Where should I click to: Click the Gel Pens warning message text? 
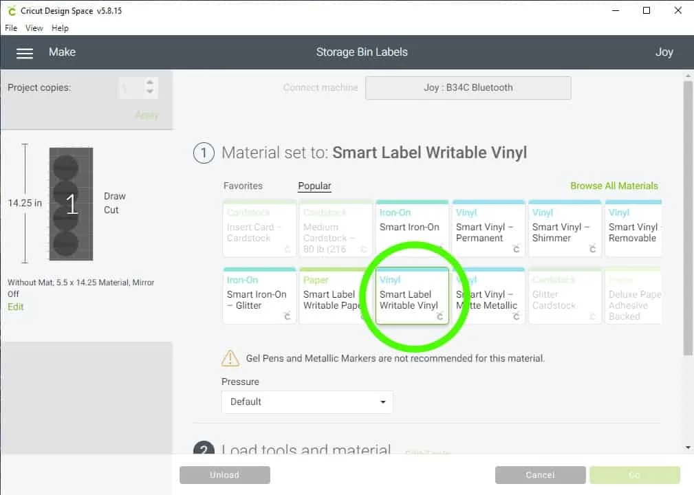395,358
